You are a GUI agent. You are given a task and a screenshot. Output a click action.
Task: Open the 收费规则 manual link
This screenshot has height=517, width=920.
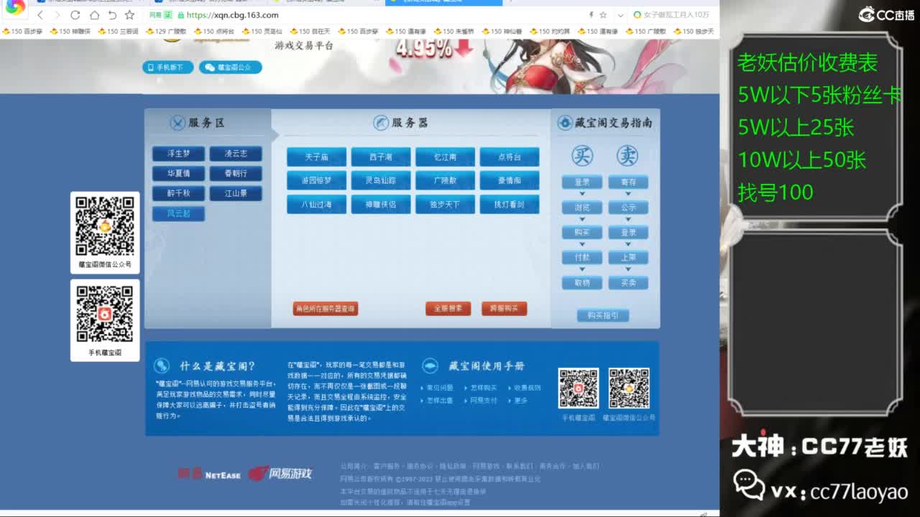click(527, 388)
